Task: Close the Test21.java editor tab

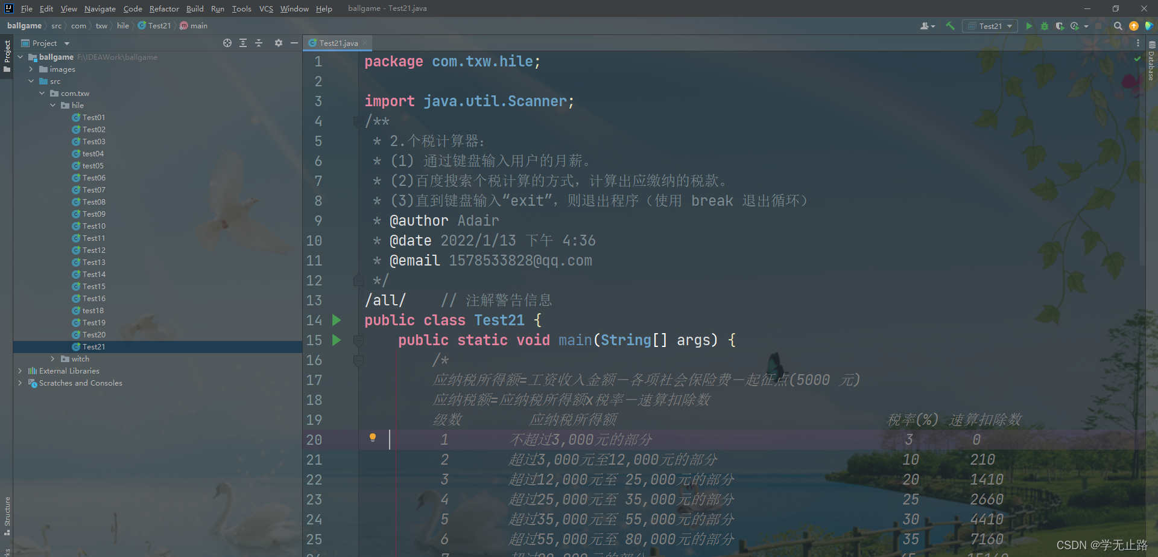Action: click(365, 43)
